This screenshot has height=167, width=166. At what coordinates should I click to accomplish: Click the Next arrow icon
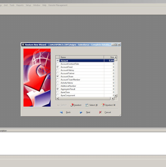[81, 112]
